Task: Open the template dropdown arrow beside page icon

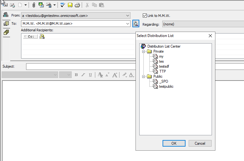Action: 25,5
